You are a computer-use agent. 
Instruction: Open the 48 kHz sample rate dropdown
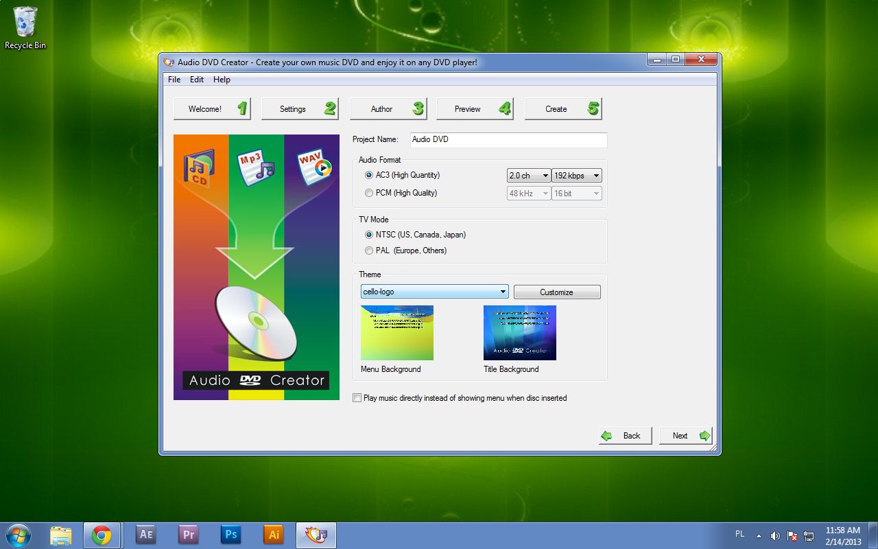tap(529, 194)
